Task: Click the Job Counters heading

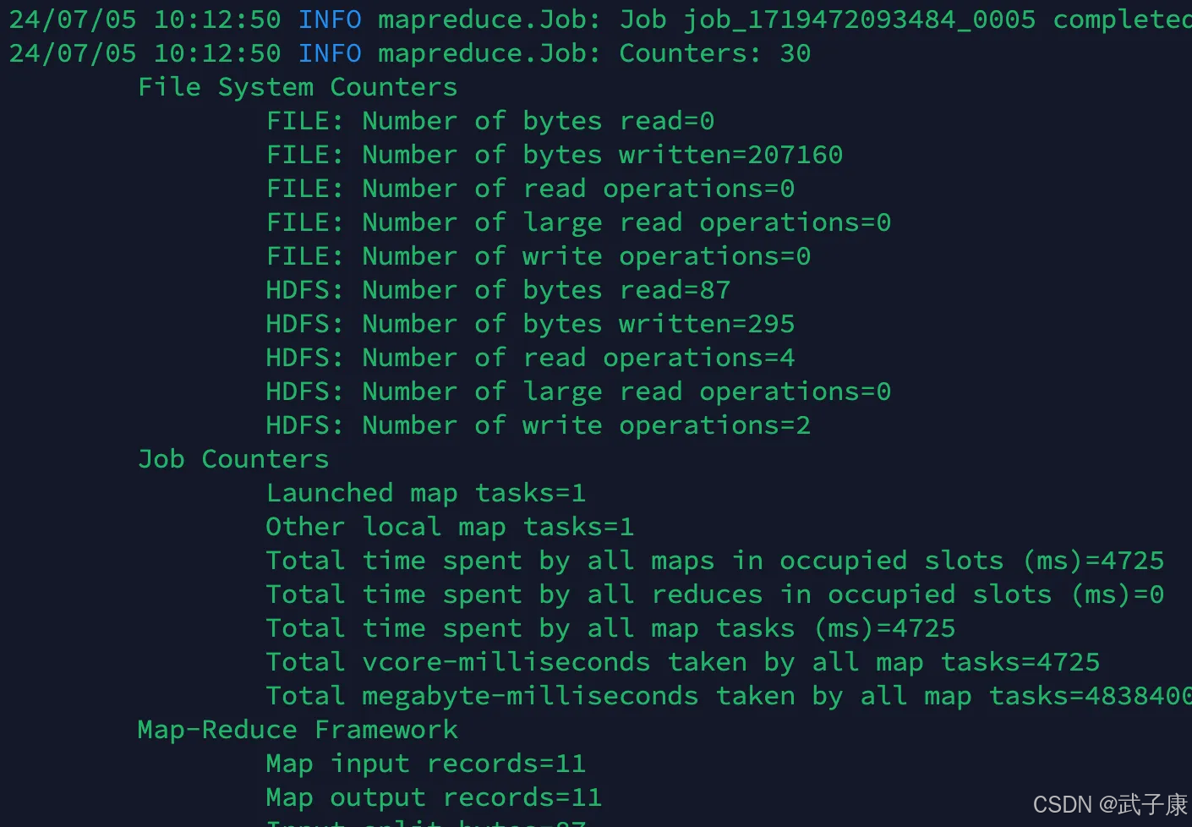Action: (x=233, y=459)
